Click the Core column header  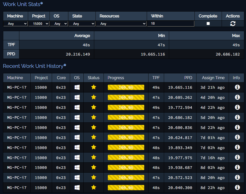61,78
